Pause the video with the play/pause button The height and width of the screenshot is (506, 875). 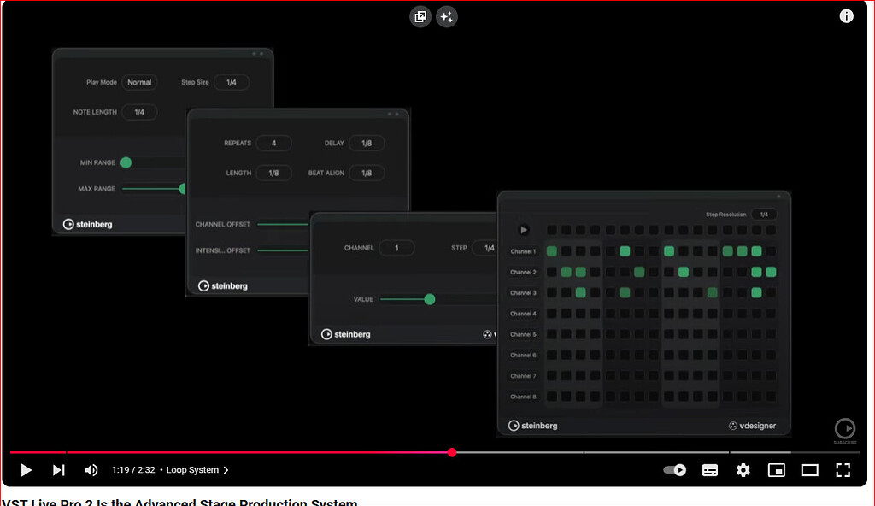26,469
